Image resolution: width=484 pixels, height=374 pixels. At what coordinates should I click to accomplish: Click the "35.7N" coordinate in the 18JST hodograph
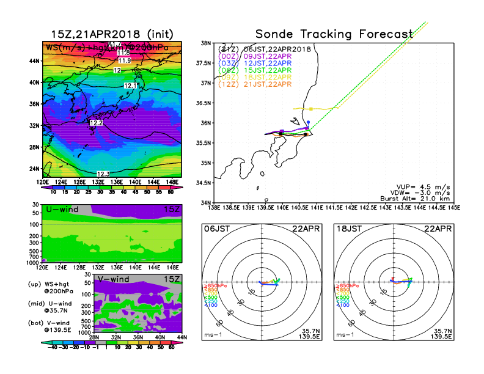click(x=442, y=331)
